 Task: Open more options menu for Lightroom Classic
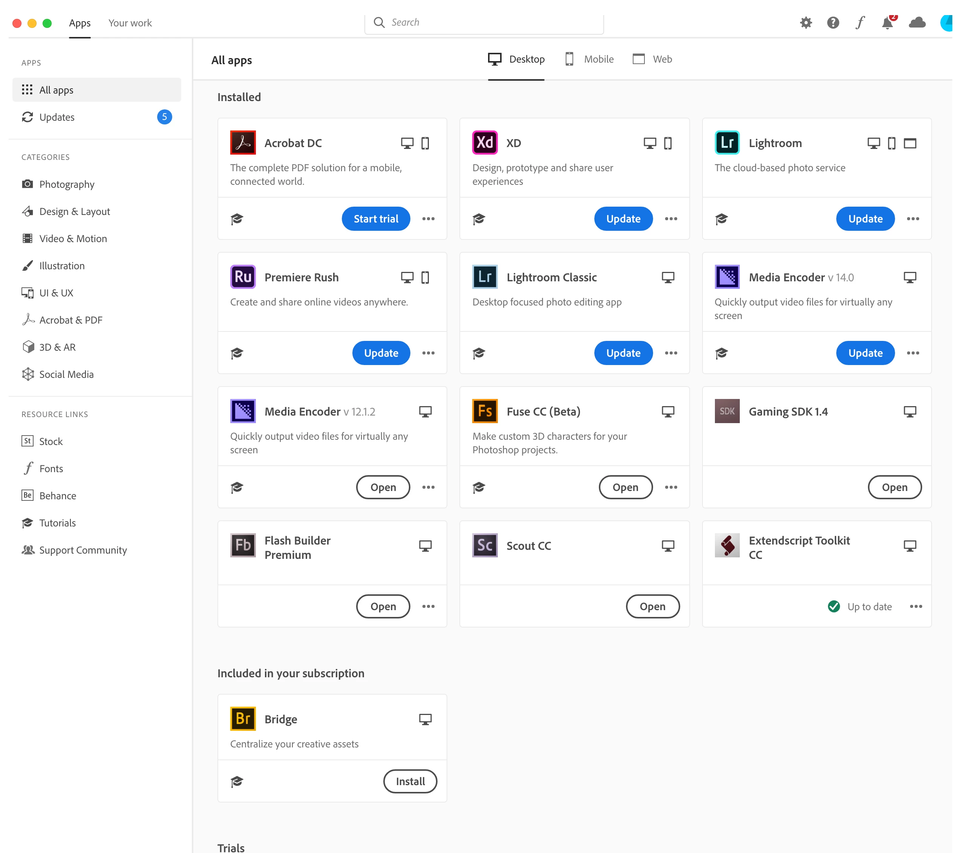tap(671, 353)
